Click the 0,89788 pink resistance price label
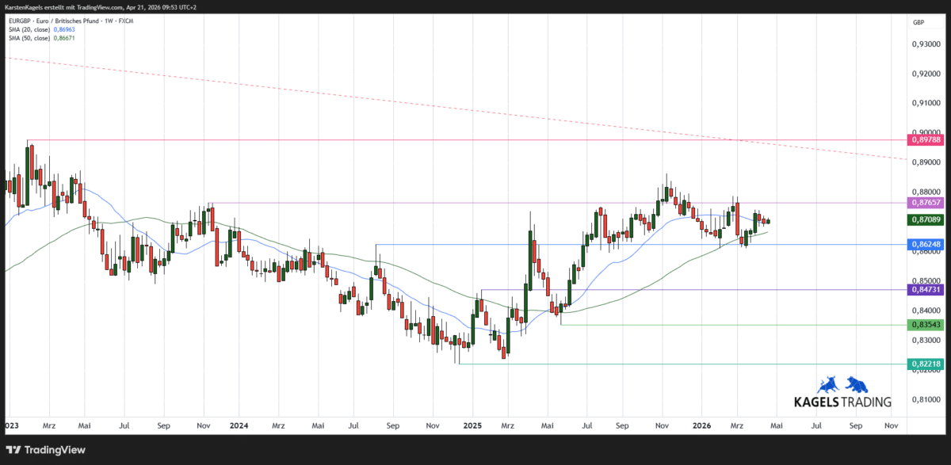 (924, 139)
